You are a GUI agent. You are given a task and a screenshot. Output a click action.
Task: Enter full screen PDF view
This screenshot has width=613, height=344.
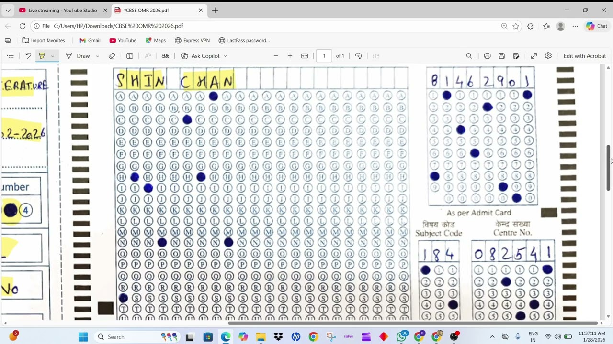534,56
